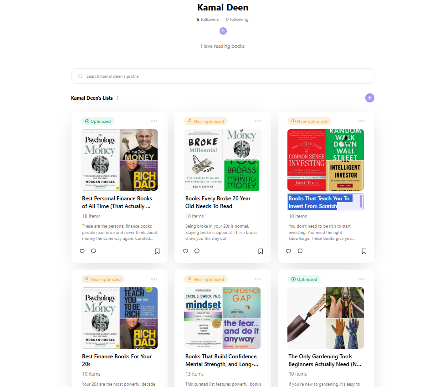Bookmark the Best Personal Finance Books list
The image size is (440, 387).
click(157, 251)
